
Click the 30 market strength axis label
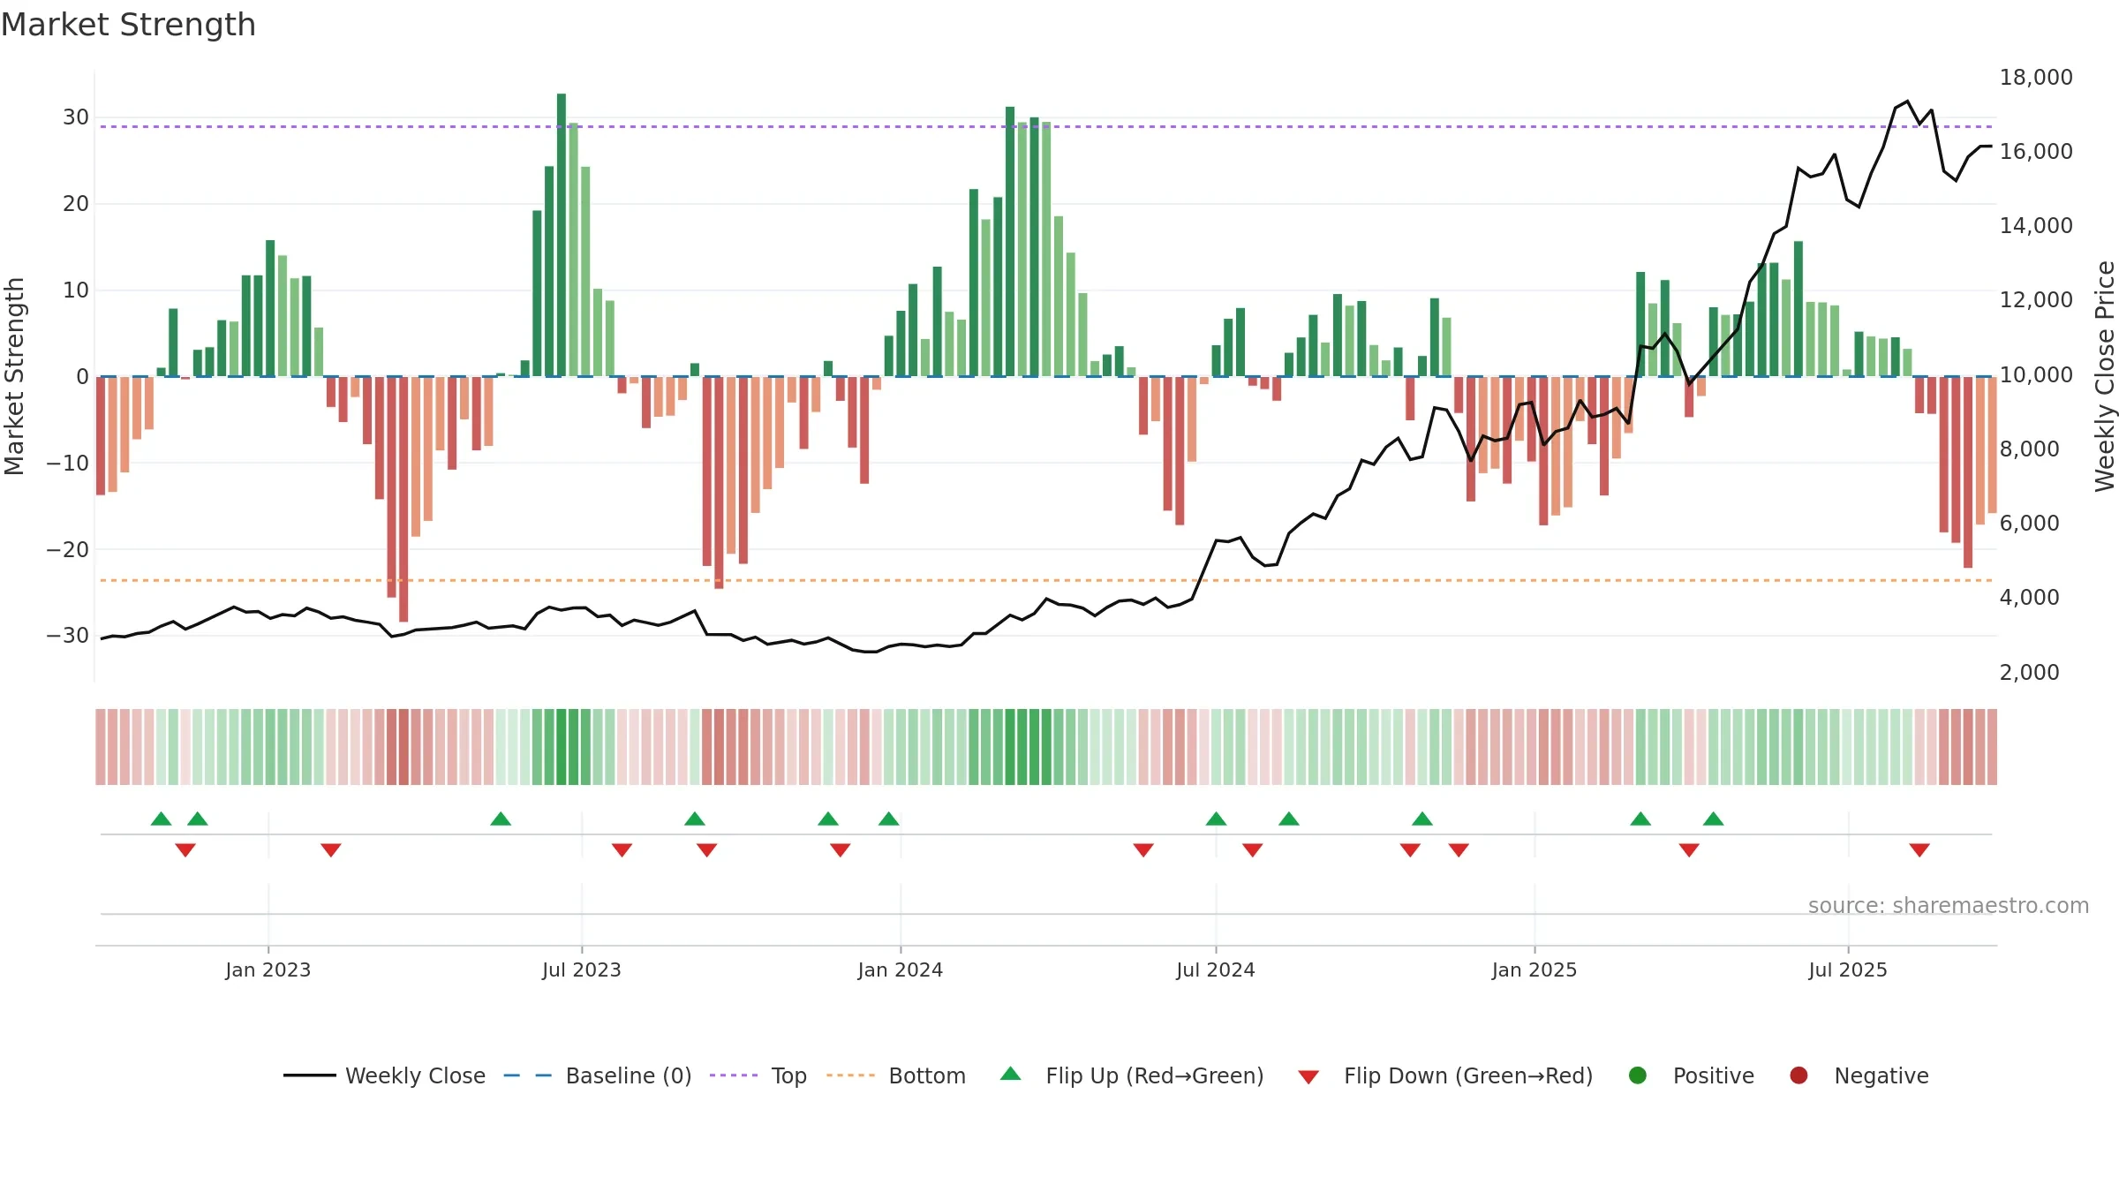point(75,117)
